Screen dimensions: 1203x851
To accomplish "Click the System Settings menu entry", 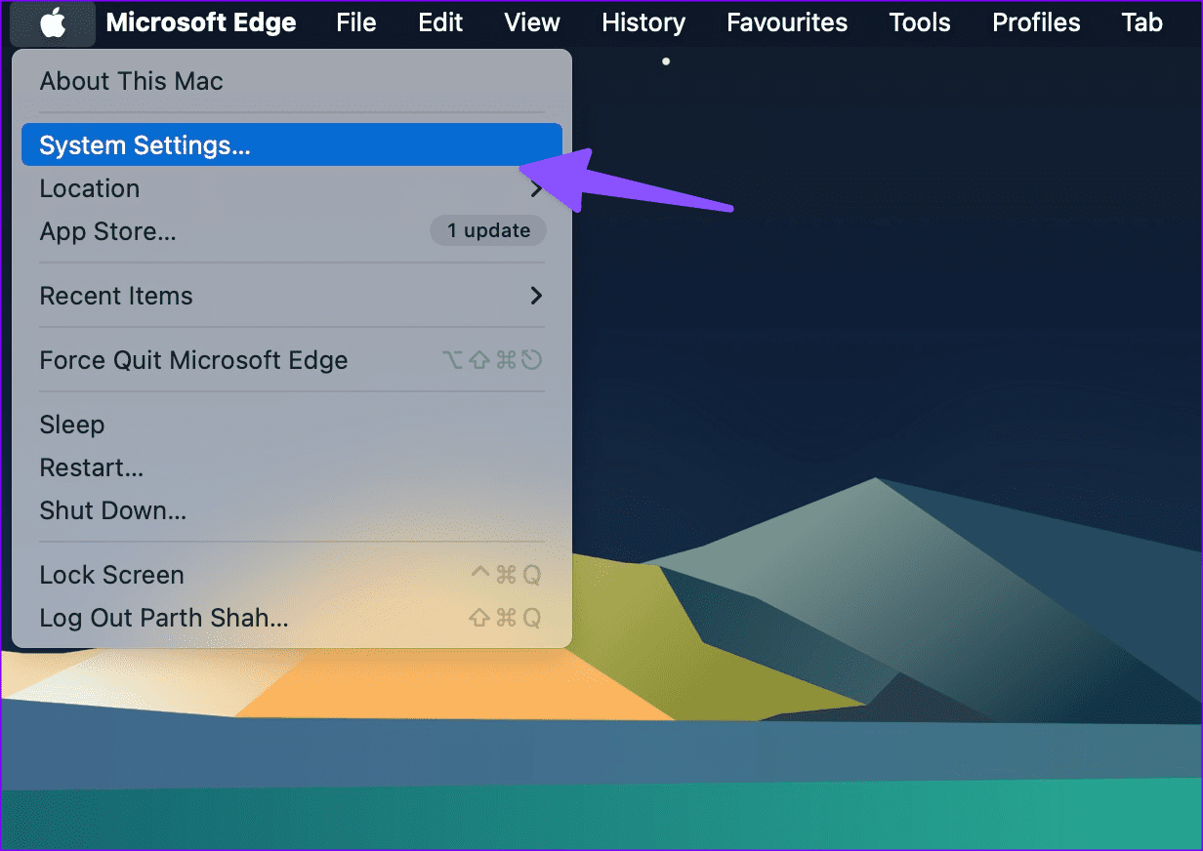I will 145,145.
